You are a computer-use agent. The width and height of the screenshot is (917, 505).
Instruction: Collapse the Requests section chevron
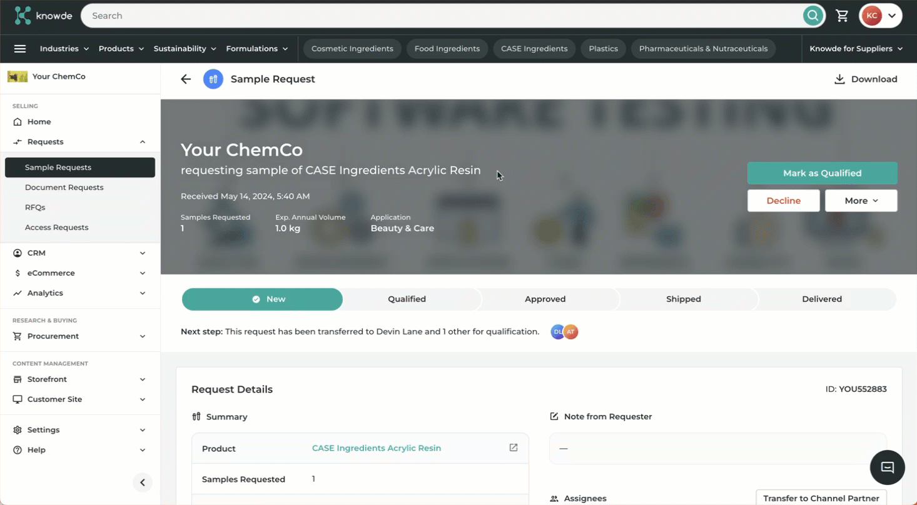(143, 142)
